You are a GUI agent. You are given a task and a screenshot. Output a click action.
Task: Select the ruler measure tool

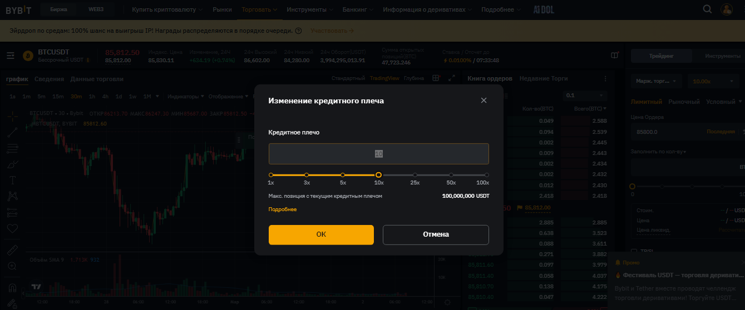pyautogui.click(x=12, y=251)
